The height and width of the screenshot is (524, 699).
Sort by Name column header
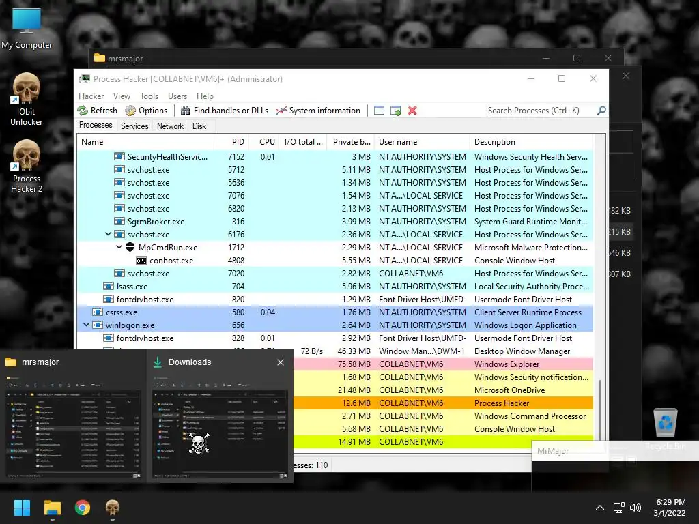point(145,142)
